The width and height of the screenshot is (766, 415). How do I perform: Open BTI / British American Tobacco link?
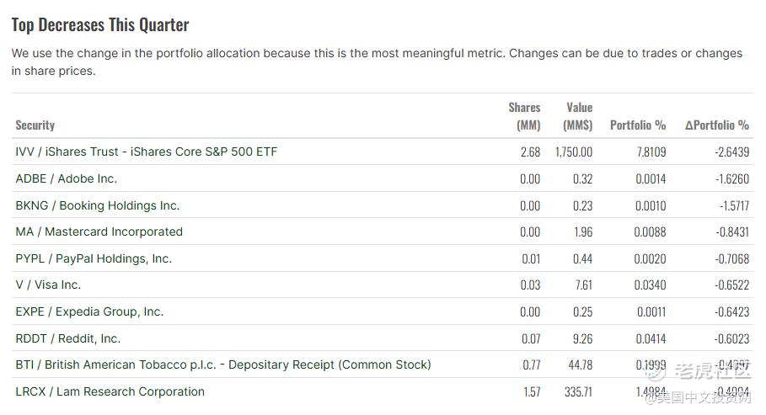[223, 365]
